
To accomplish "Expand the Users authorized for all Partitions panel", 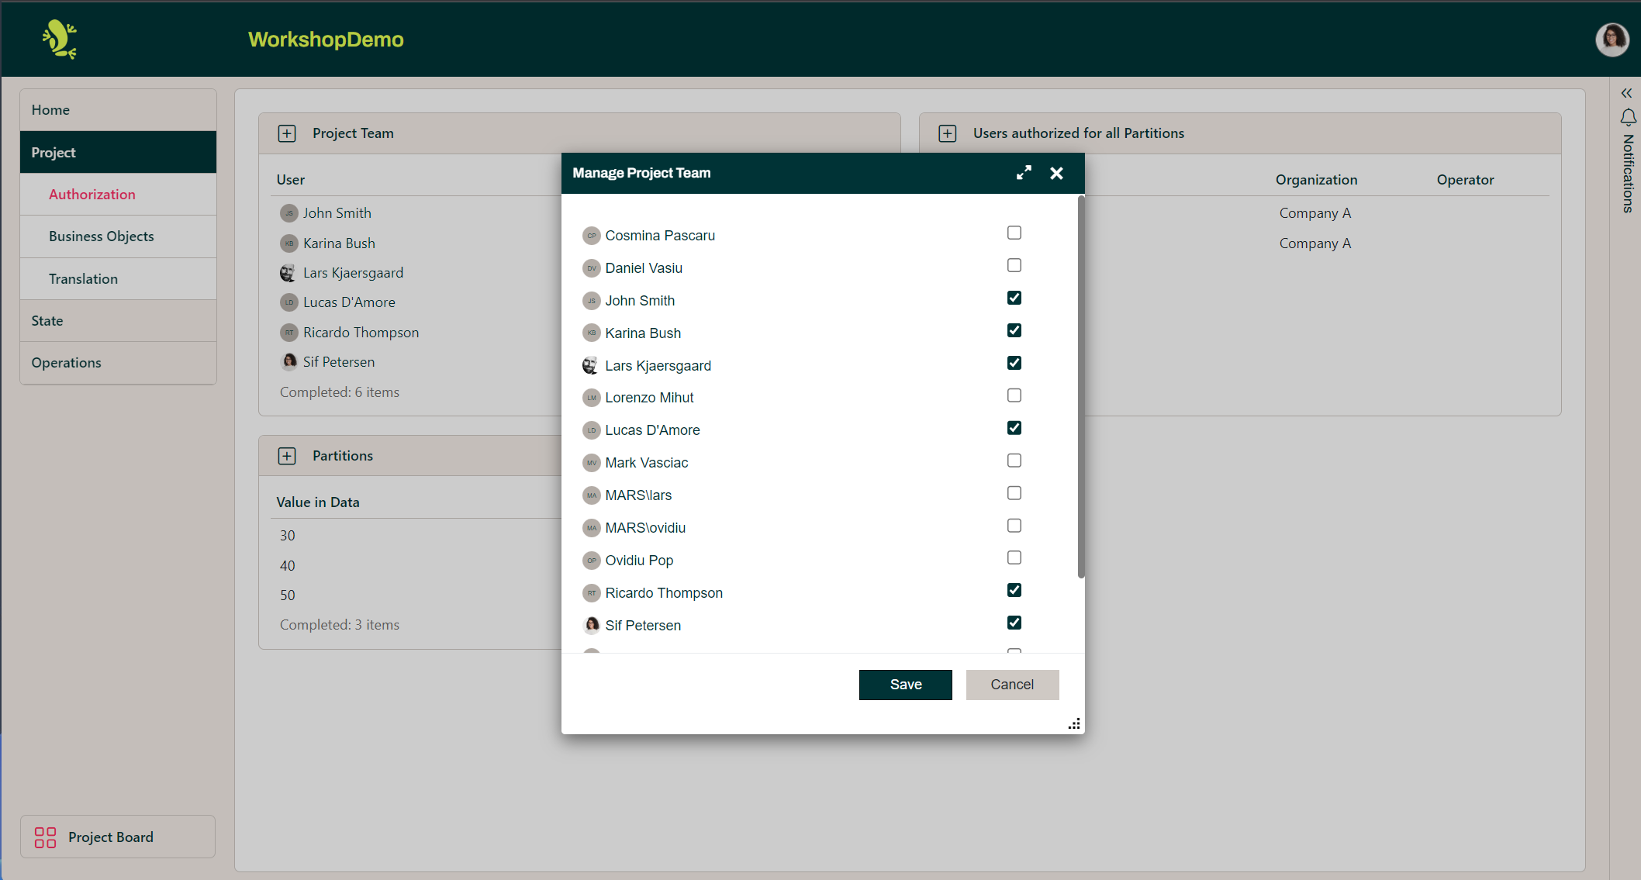I will [947, 133].
